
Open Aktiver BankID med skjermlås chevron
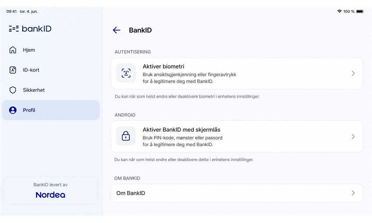353,137
